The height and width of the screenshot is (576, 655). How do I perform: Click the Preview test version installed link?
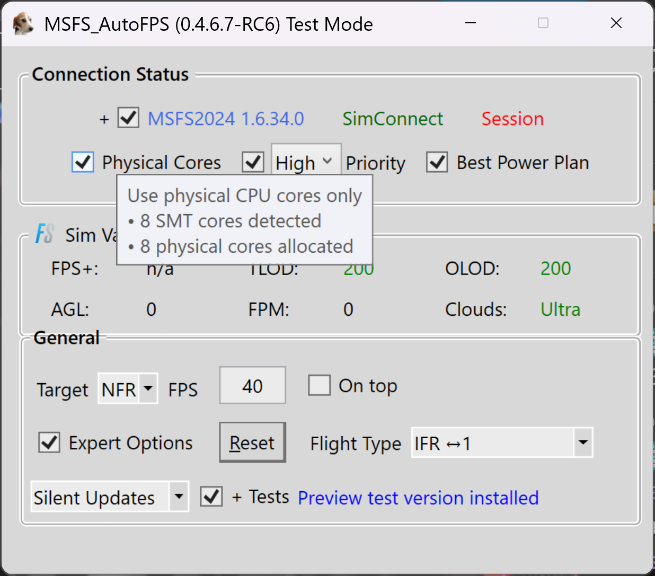click(x=418, y=498)
